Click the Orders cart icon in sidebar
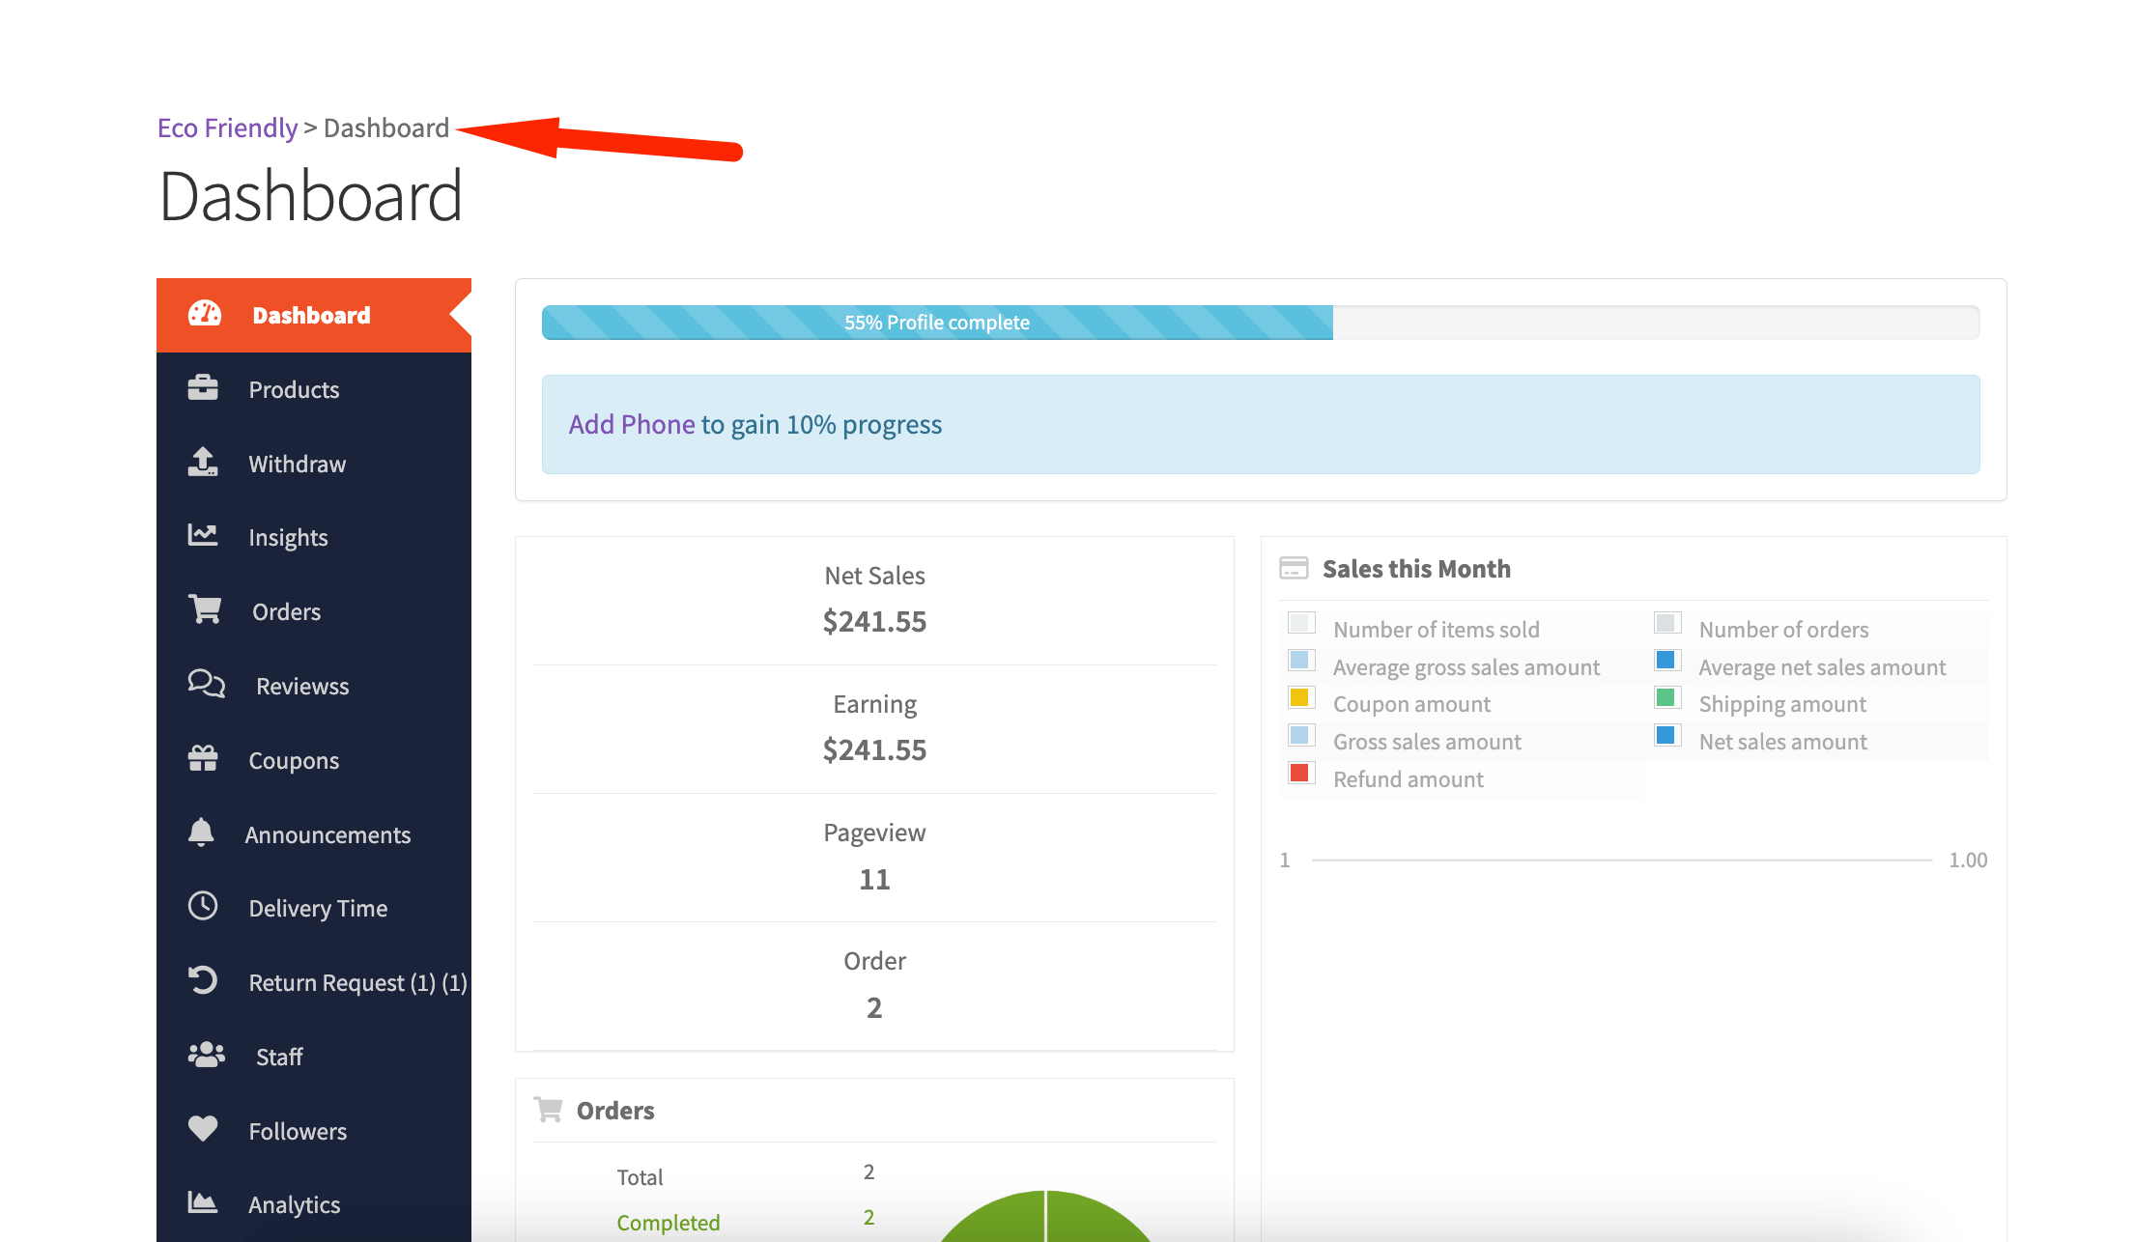This screenshot has width=2135, height=1242. click(x=205, y=610)
